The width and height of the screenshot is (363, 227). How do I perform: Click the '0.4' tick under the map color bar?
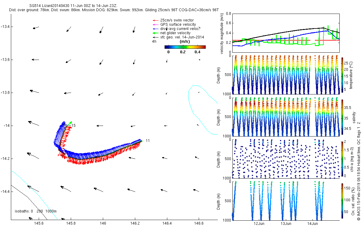pos(197,52)
